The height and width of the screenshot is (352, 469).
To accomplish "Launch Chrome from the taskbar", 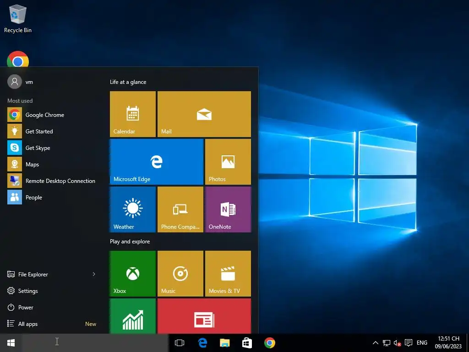I will coord(269,343).
